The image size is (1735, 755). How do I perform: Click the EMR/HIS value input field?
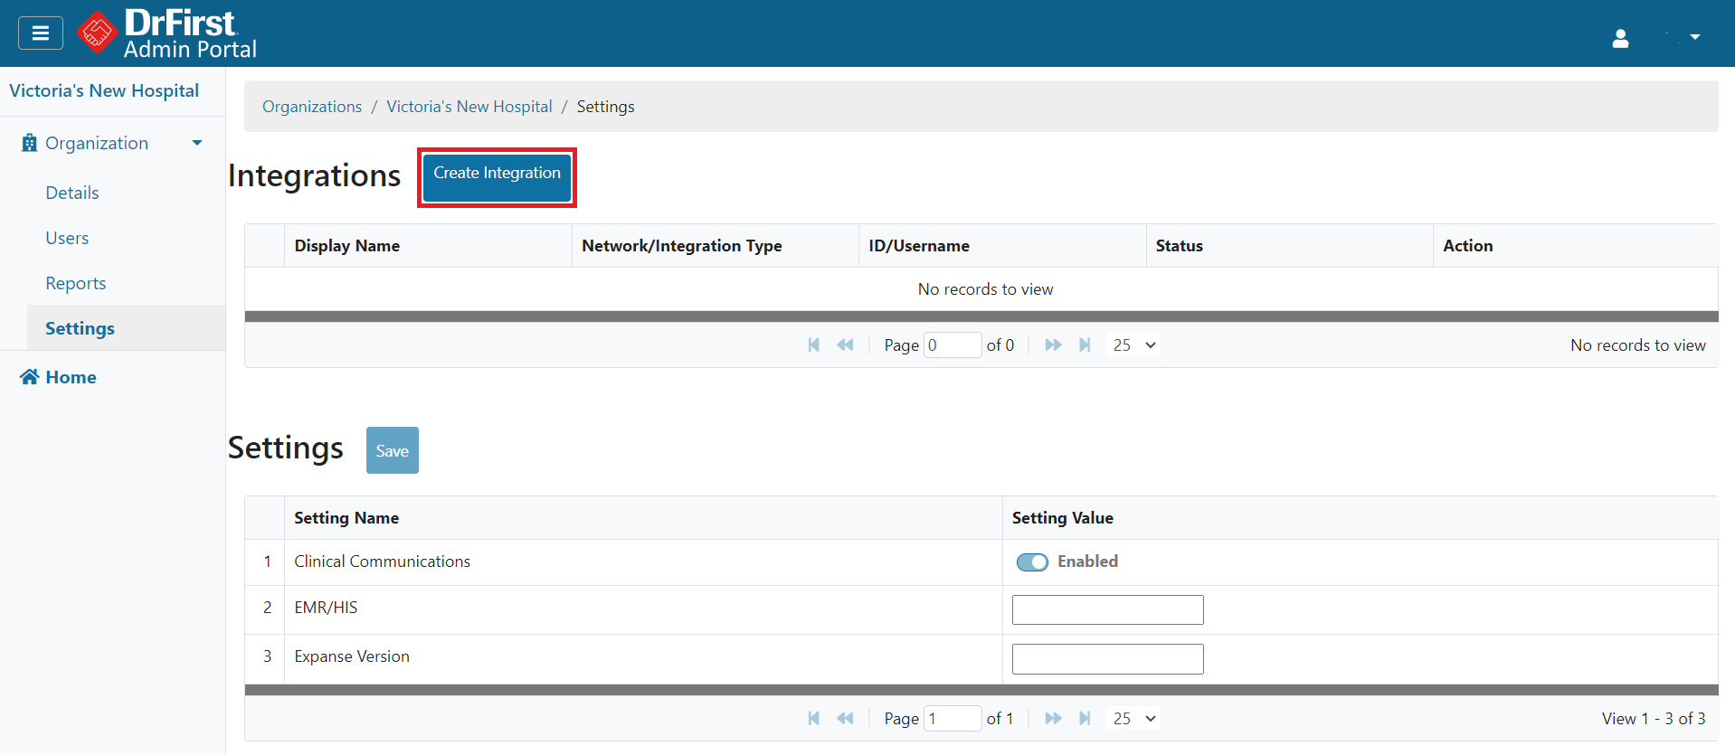pos(1107,610)
